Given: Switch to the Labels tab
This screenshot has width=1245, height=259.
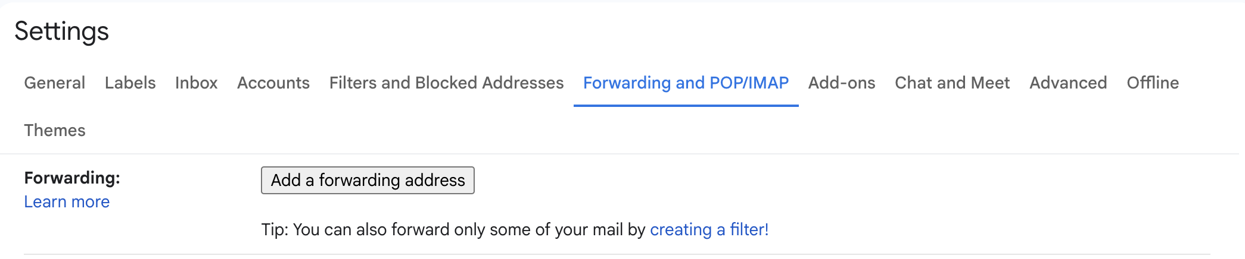Looking at the screenshot, I should [x=130, y=83].
